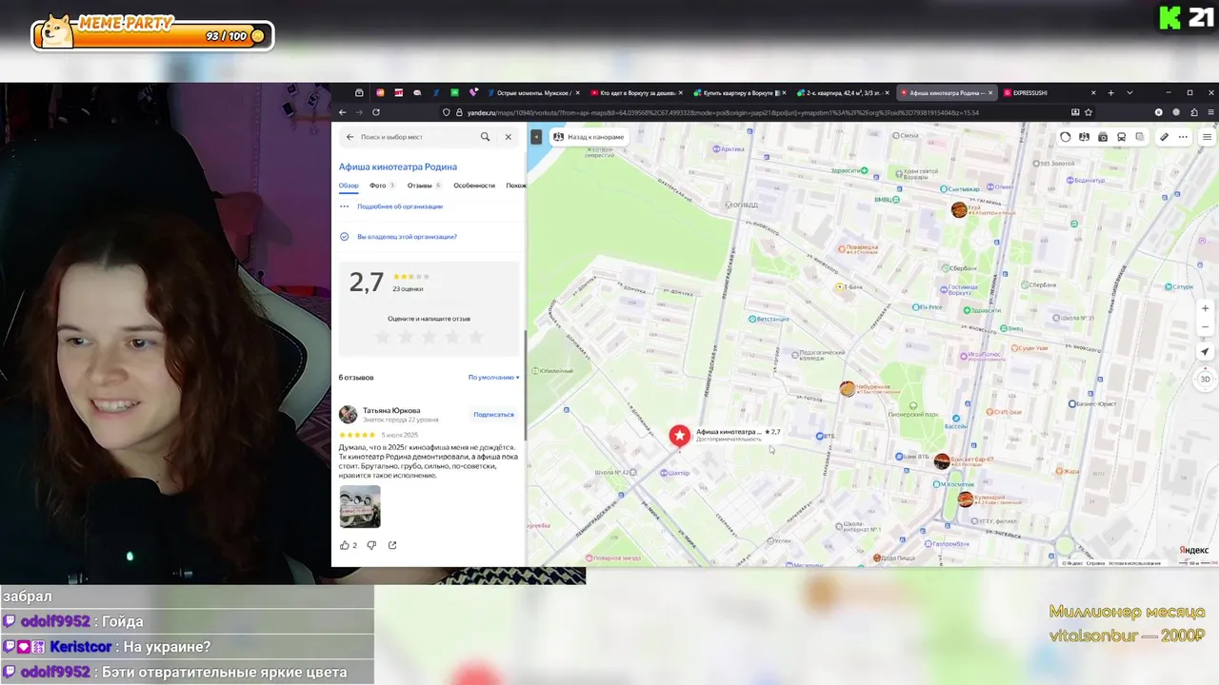Screen dimensions: 1219x685
Task: Zoom in with the map plus button
Action: pos(1205,308)
